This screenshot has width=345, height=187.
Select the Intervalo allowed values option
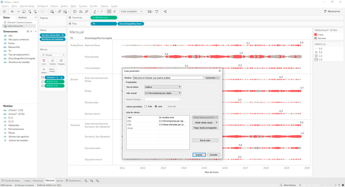coord(166,107)
